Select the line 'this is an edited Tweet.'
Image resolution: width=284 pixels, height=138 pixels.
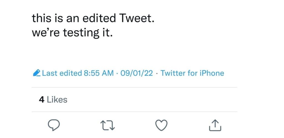pyautogui.click(x=92, y=18)
